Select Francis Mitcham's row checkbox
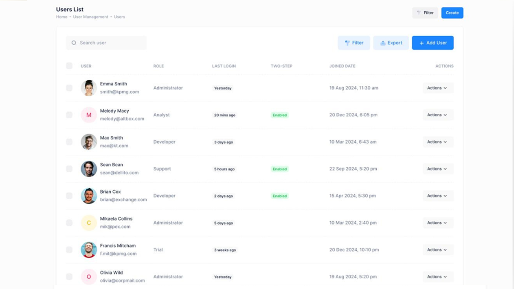Viewport: 514px width, 289px height. (x=69, y=250)
